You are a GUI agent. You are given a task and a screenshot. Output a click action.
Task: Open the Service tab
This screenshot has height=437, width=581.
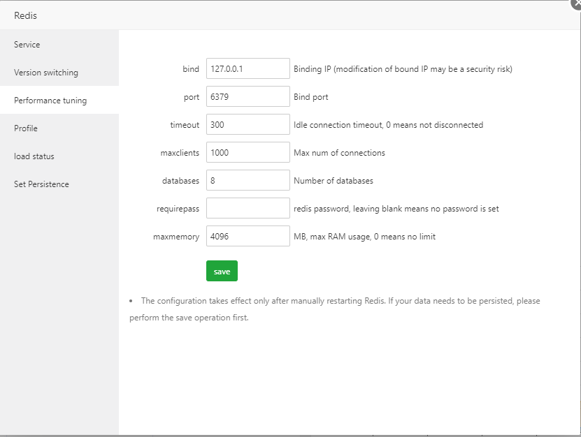click(x=27, y=45)
